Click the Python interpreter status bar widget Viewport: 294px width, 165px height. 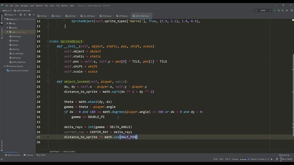260,159
